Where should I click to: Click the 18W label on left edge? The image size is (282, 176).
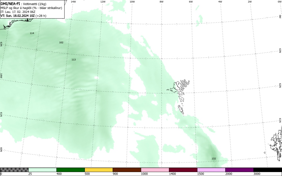(1, 75)
